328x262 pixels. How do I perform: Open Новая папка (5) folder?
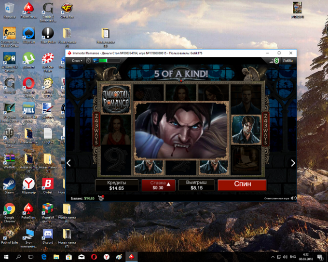[106, 37]
